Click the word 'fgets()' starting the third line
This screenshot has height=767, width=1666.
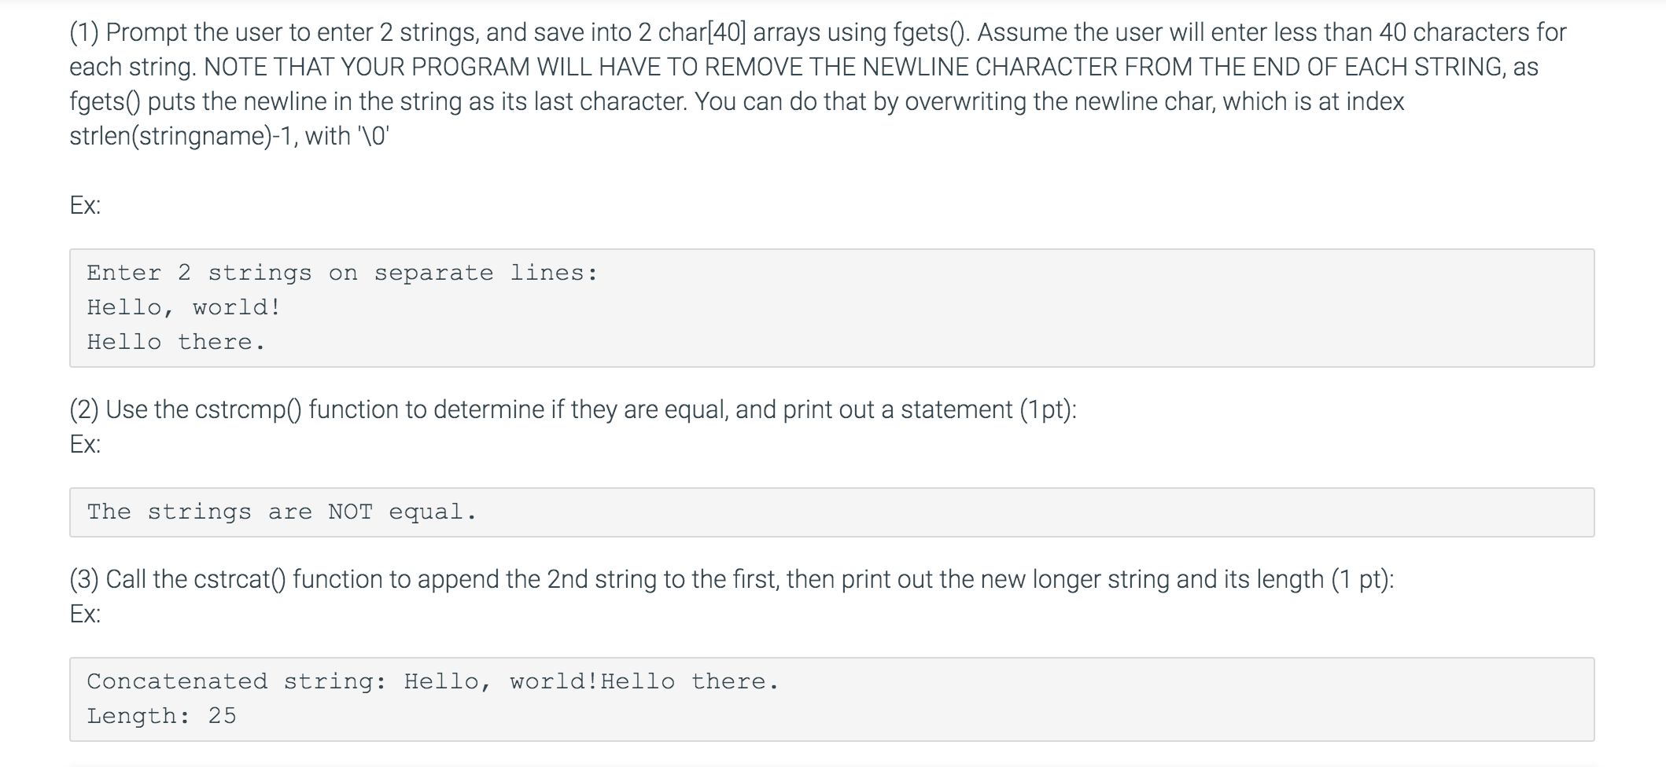pyautogui.click(x=105, y=101)
